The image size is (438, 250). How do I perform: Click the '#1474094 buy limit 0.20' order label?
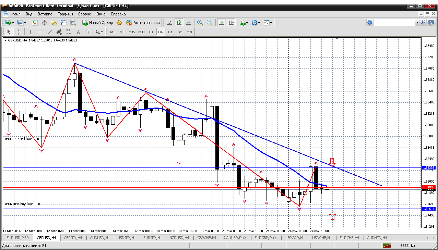click(23, 204)
